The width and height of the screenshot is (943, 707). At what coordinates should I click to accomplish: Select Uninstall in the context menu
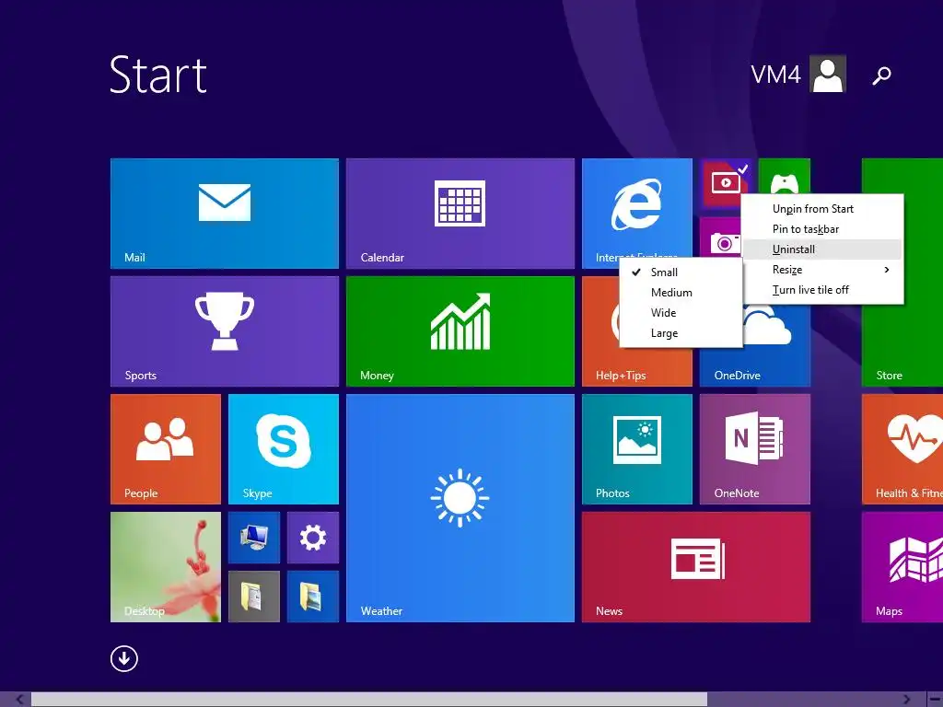click(823, 249)
